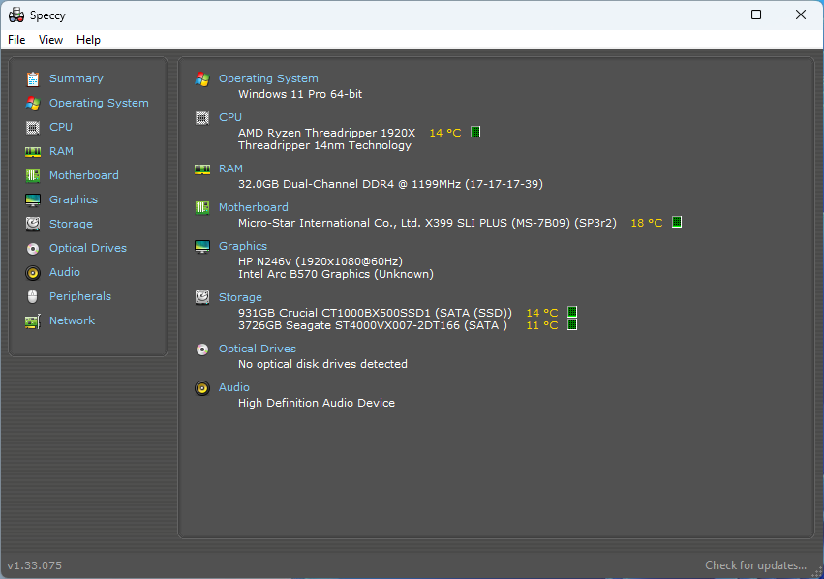
Task: Click the 32.0GB Dual-Channel DDR4 text
Action: click(390, 184)
